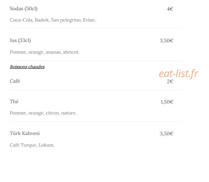Click the 1,50€ price for Thé
The width and height of the screenshot is (209, 182).
[x=167, y=102]
